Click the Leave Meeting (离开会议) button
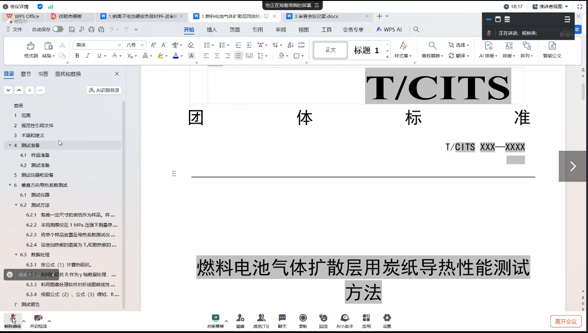 tap(565, 321)
